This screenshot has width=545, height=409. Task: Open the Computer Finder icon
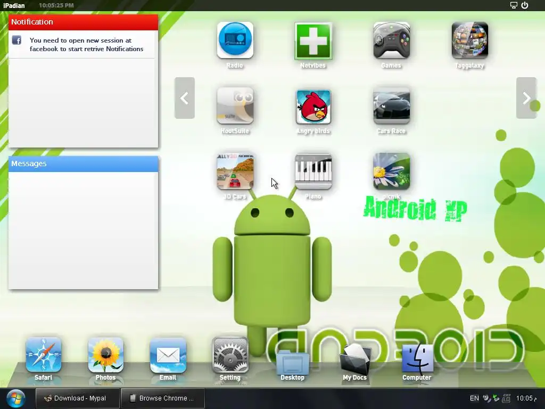(417, 358)
